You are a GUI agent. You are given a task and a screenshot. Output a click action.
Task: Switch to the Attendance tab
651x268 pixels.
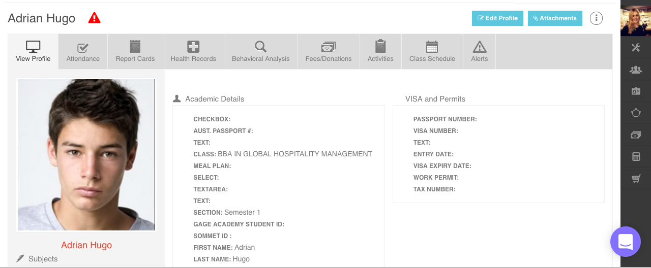tap(83, 52)
